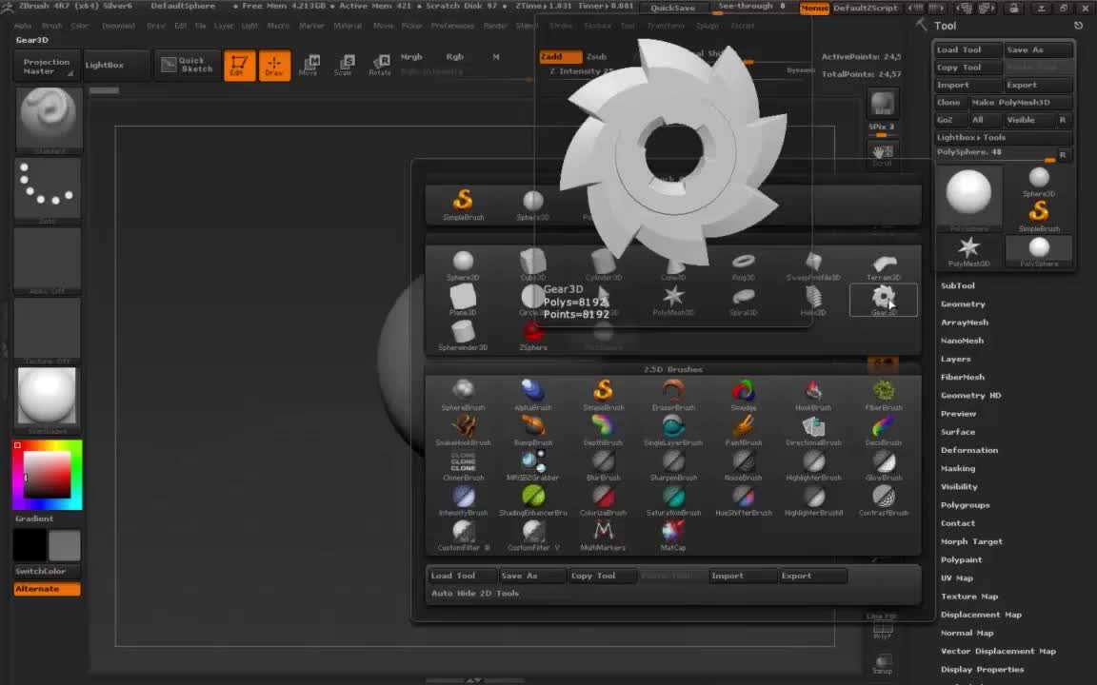
Task: Click the QuickSave button
Action: (x=672, y=8)
